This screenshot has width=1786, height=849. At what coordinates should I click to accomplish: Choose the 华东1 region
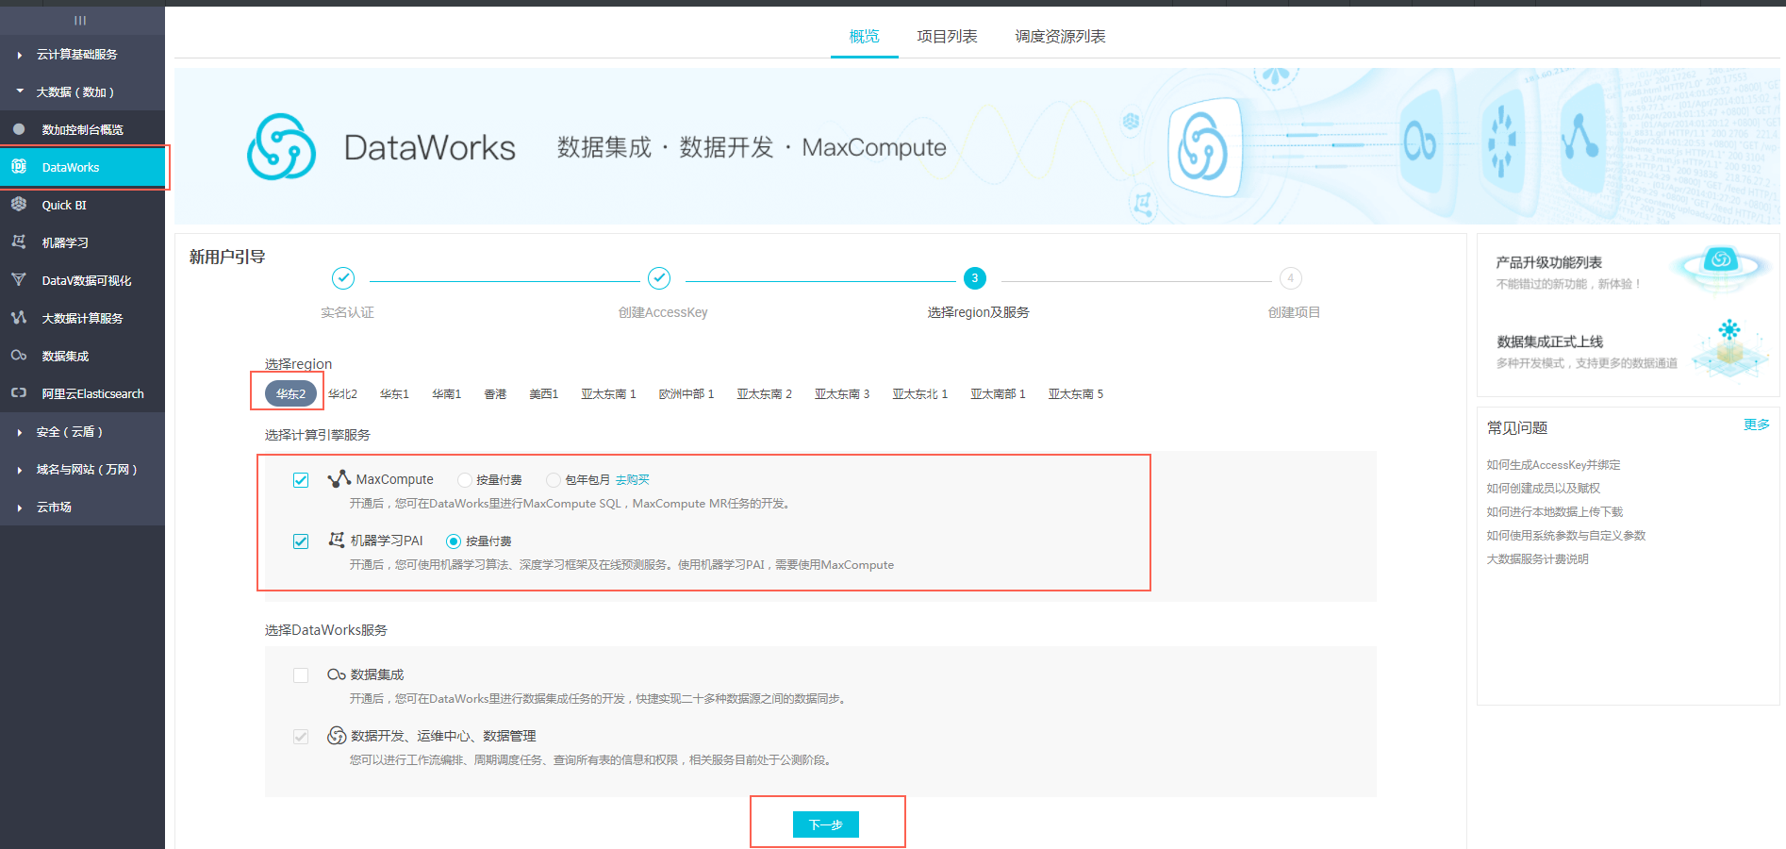pos(394,393)
